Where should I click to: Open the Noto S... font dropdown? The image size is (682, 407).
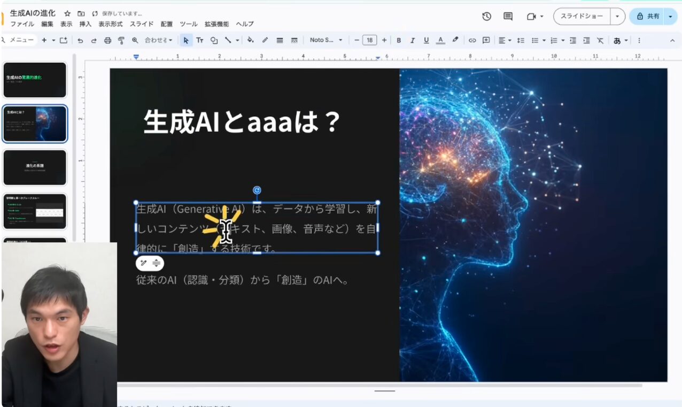pyautogui.click(x=325, y=40)
